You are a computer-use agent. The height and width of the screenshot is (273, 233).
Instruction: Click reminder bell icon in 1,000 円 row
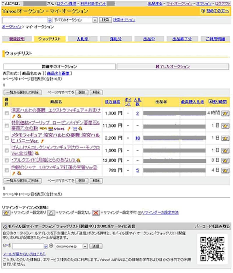pyautogui.click(x=225, y=151)
